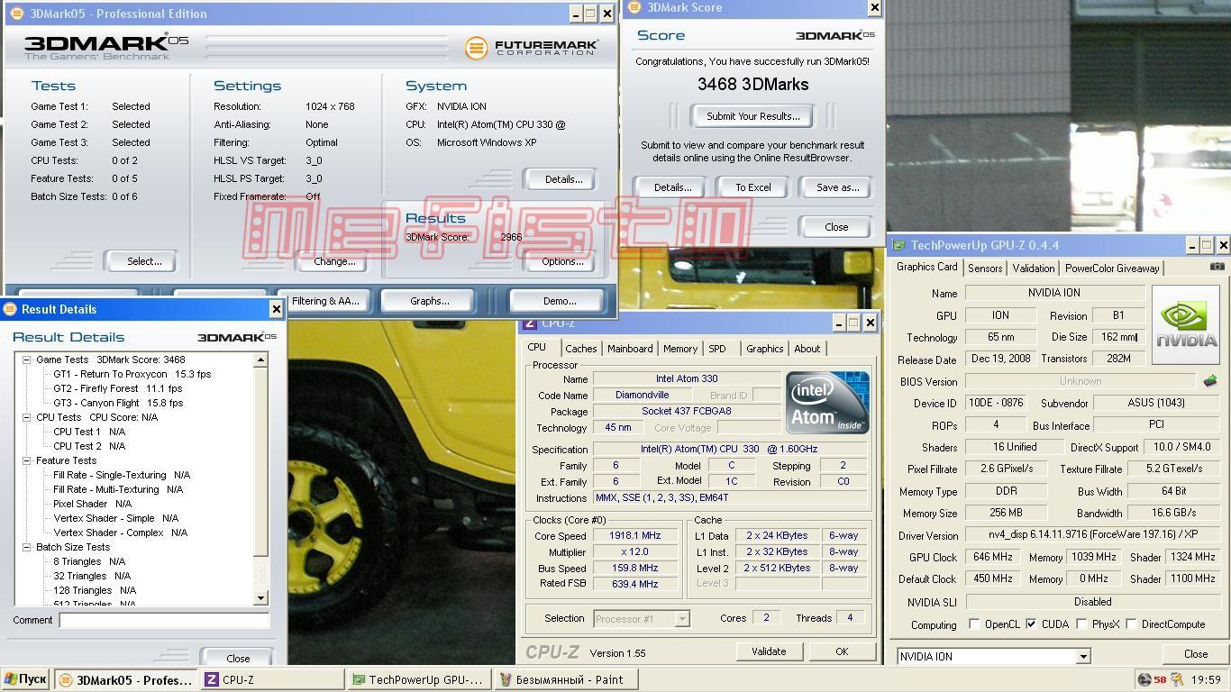The image size is (1231, 692).
Task: Click the NVIDIA logo in GPU-Z
Action: tap(1185, 324)
